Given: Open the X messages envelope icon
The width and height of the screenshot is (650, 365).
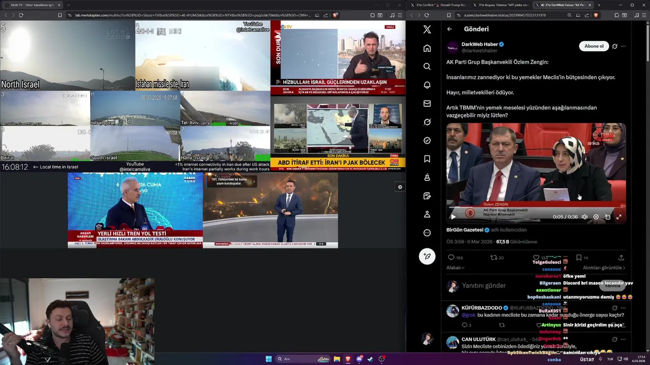Looking at the screenshot, I should (x=427, y=103).
